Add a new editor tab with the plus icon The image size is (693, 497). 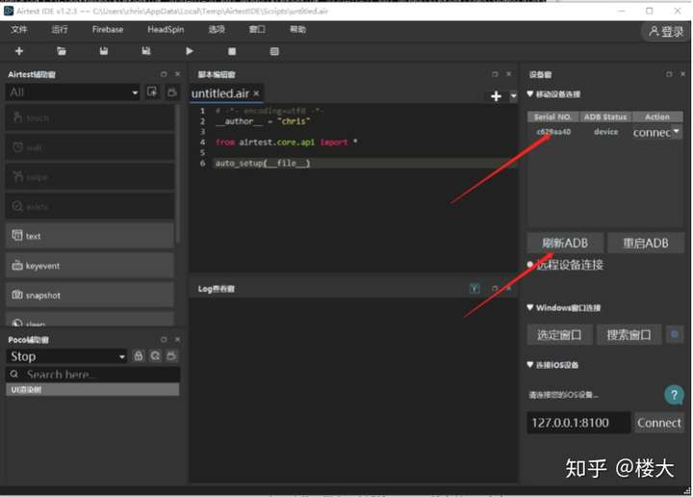point(496,96)
